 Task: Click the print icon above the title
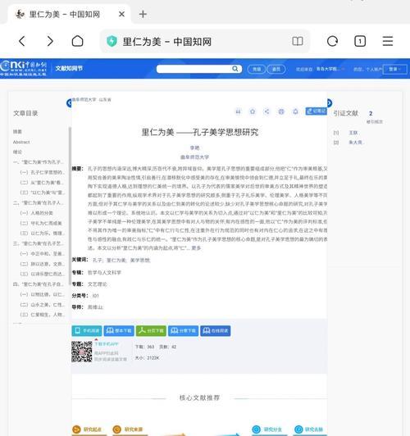(281, 111)
